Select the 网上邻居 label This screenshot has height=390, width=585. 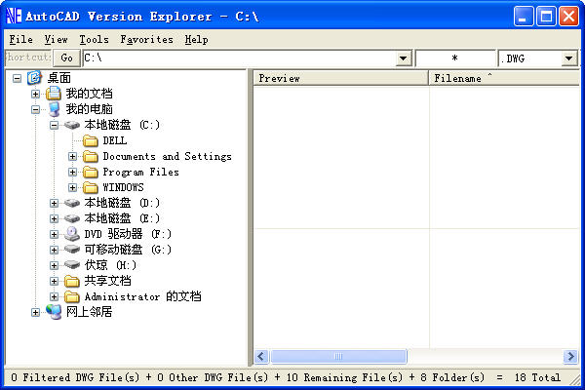coord(89,312)
